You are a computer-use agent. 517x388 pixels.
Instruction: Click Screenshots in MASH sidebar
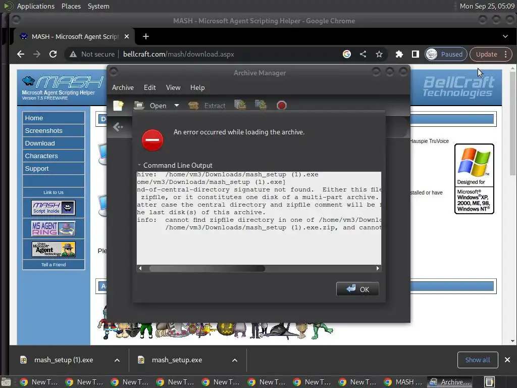pos(54,131)
